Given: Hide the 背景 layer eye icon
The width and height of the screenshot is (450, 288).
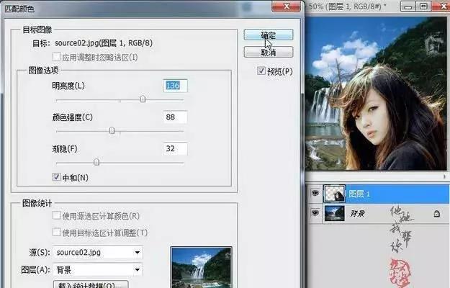Looking at the screenshot, I should 315,212.
